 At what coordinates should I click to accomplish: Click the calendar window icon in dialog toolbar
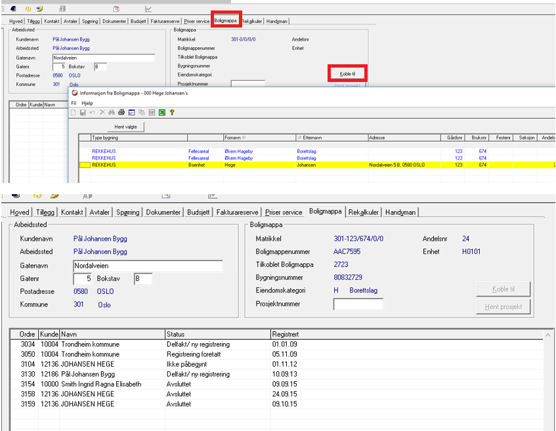(131, 113)
